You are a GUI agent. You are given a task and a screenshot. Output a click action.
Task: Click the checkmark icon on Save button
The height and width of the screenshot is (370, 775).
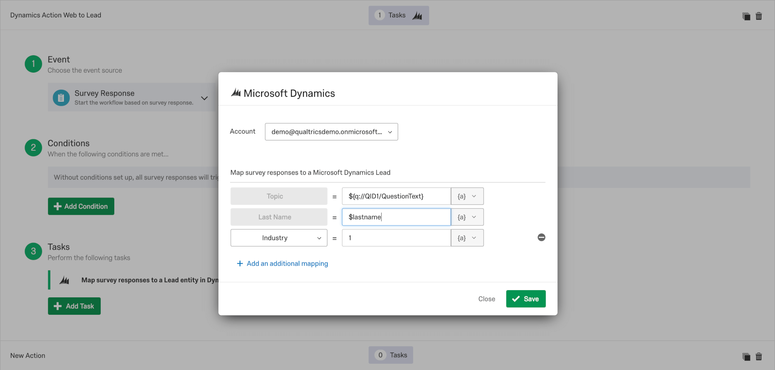coord(516,299)
